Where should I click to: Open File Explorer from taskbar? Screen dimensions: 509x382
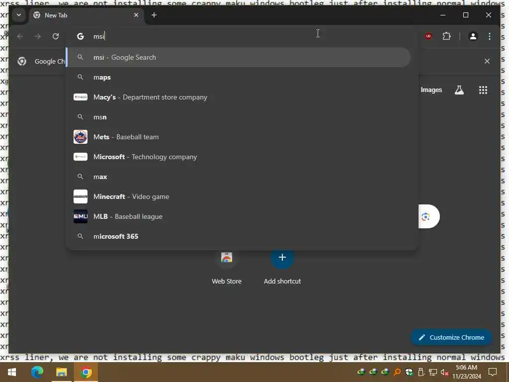tap(61, 372)
